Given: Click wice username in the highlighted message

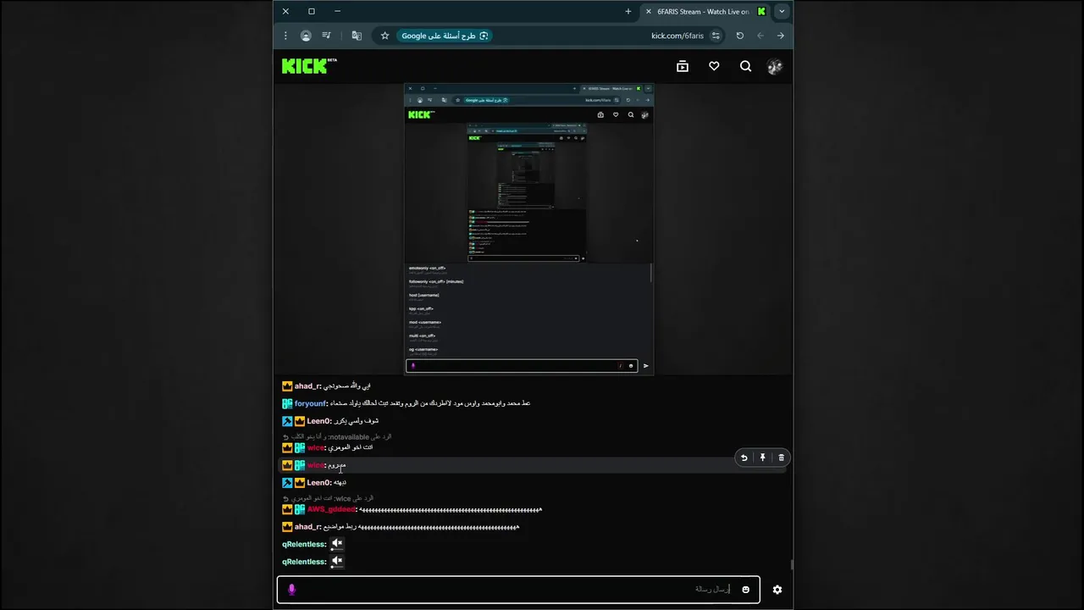Looking at the screenshot, I should pyautogui.click(x=316, y=465).
